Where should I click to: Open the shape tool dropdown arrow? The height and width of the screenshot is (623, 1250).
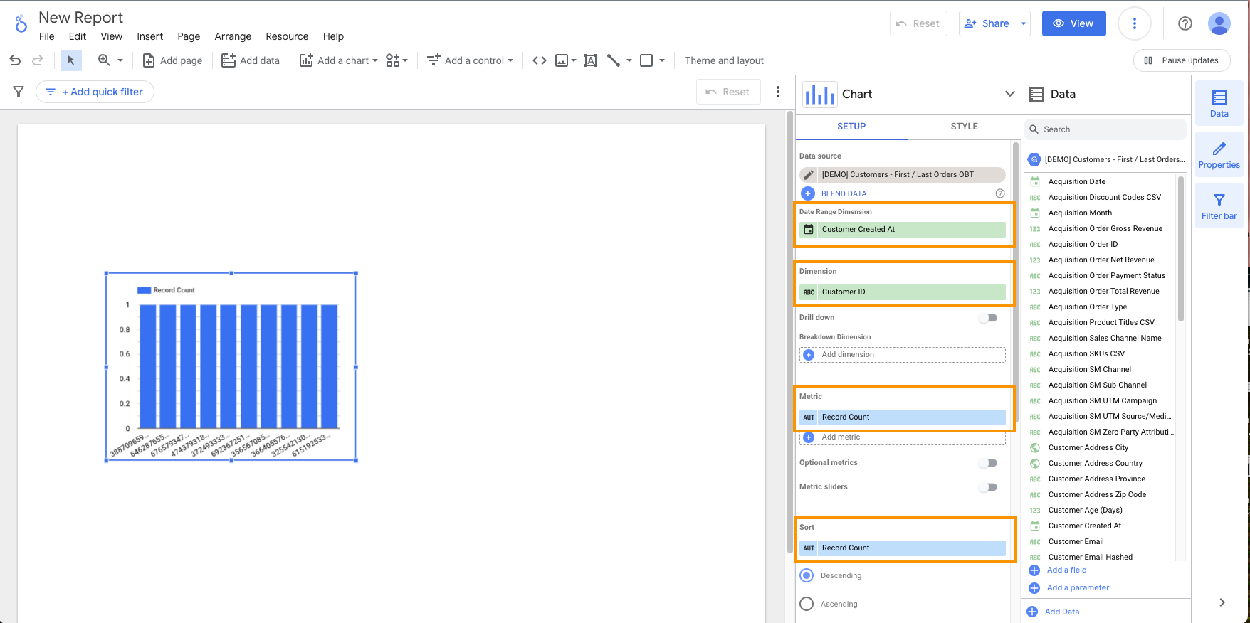click(662, 60)
